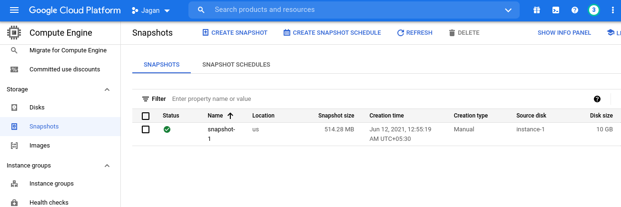Viewport: 621px width, 207px height.
Task: Click the Location column header
Action: pyautogui.click(x=263, y=116)
